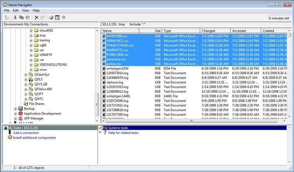294x172 pixels.
Task: Click the Delete X toolbar icon
Action: [x=36, y=18]
